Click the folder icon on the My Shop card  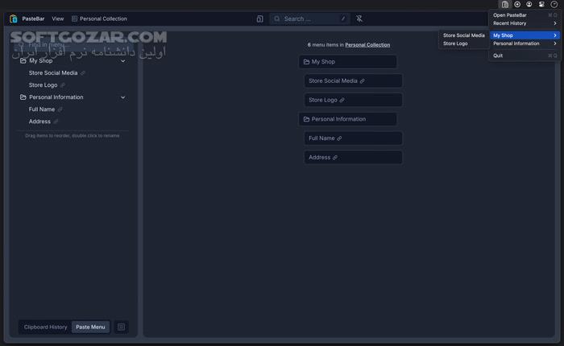point(306,62)
